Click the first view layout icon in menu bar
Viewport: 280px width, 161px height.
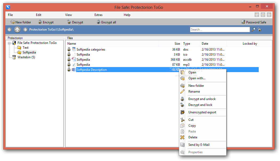pyautogui.click(x=257, y=15)
